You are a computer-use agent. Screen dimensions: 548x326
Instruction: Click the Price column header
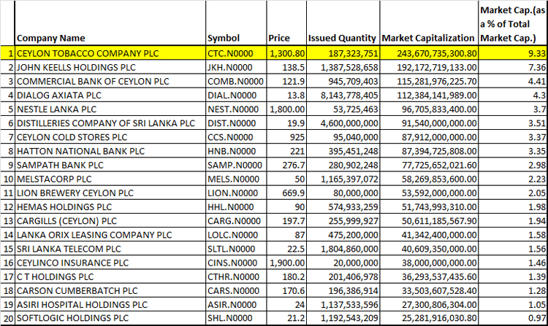286,23
